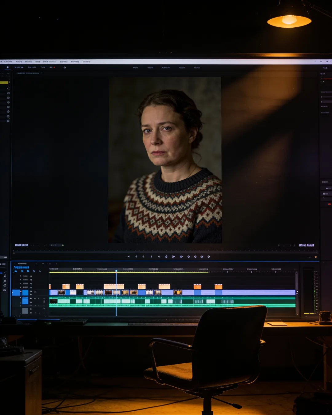Click the home icon in the workspace bar
This screenshot has height=415, width=332.
(x=8, y=67)
